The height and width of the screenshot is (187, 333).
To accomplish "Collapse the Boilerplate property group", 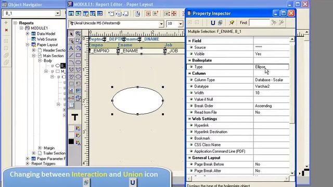I will 189,60.
